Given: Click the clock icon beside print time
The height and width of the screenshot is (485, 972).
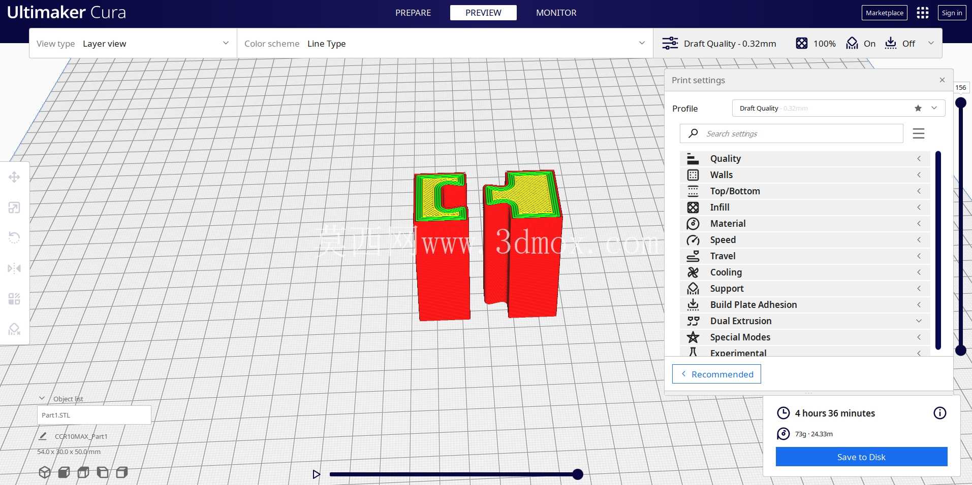Looking at the screenshot, I should point(783,413).
